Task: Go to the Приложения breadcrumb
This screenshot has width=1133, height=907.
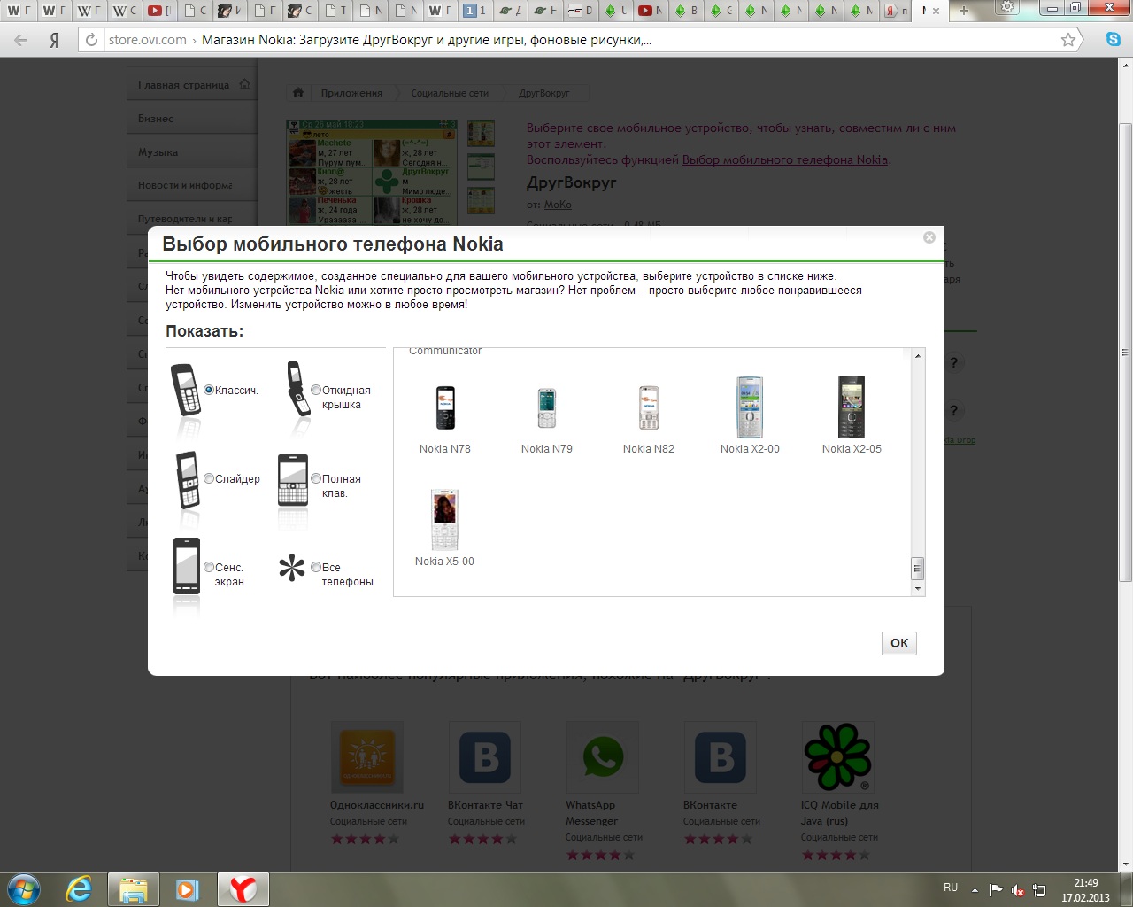Action: coord(351,93)
